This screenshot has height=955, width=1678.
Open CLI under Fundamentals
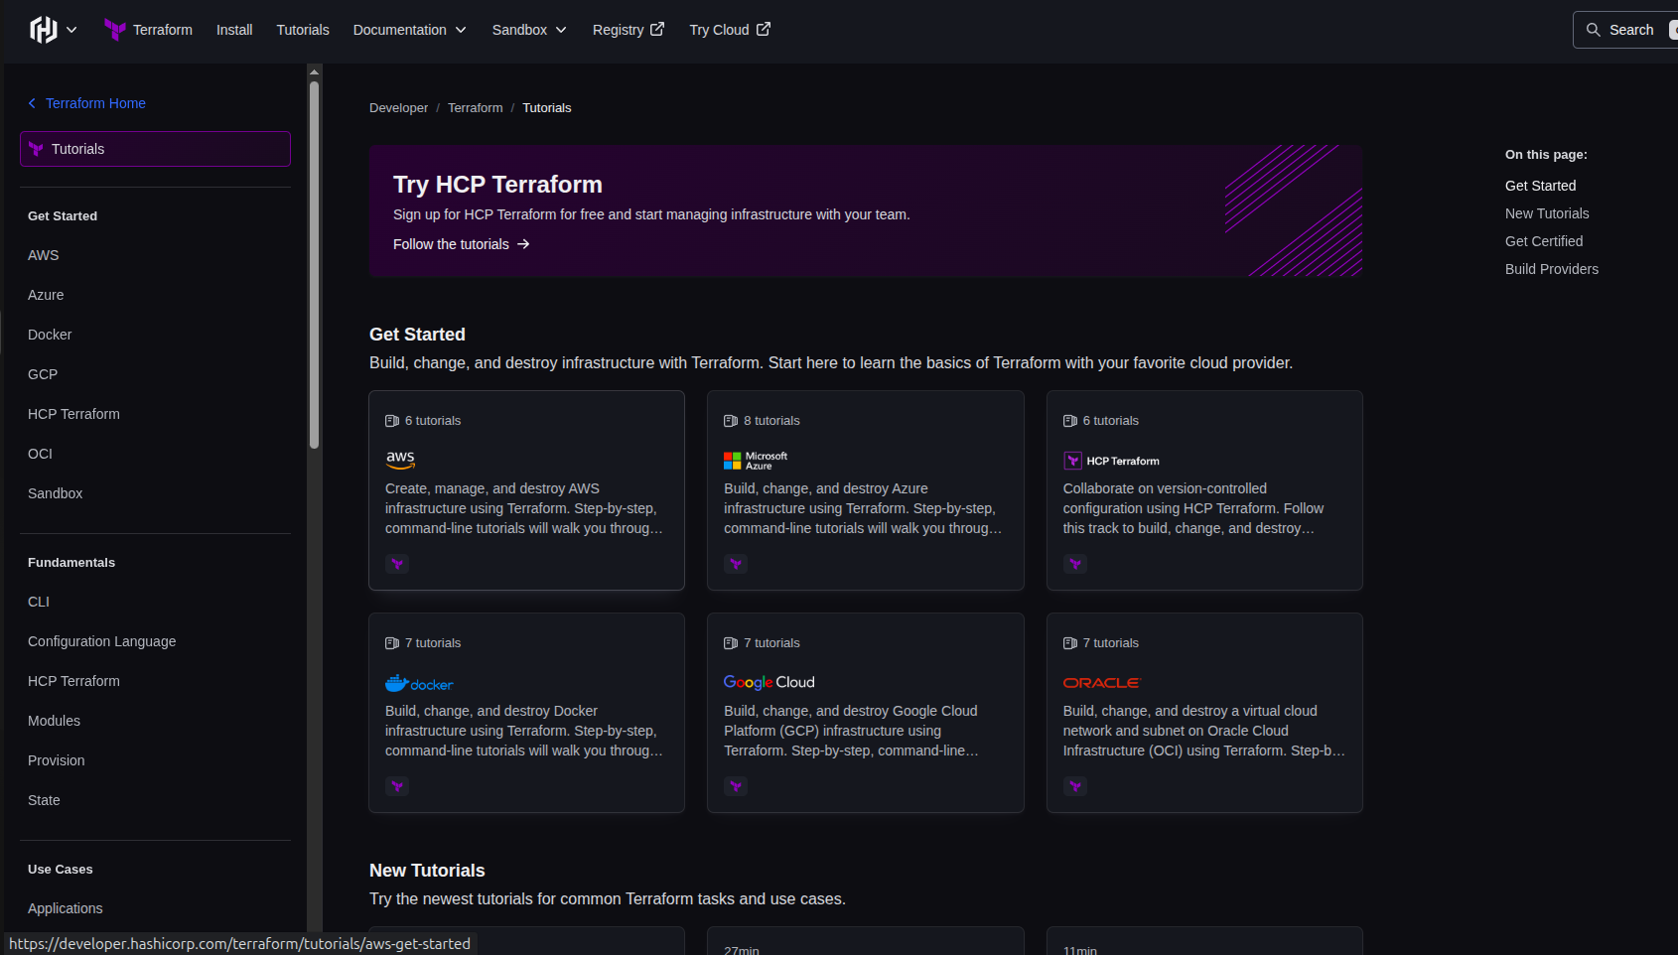pyautogui.click(x=39, y=602)
